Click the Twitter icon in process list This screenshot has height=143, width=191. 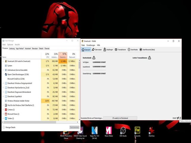point(6,118)
